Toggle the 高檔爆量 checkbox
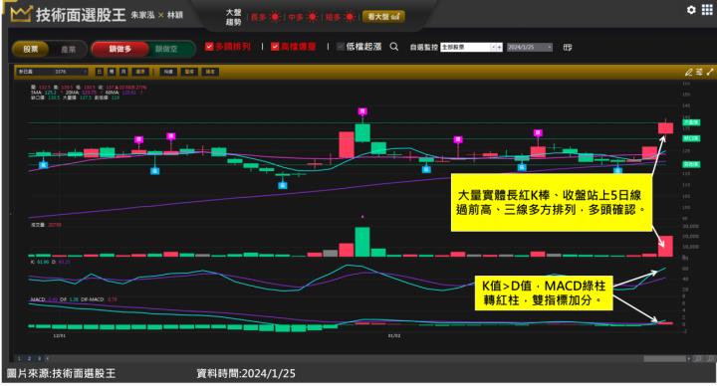717x386 pixels. point(275,46)
